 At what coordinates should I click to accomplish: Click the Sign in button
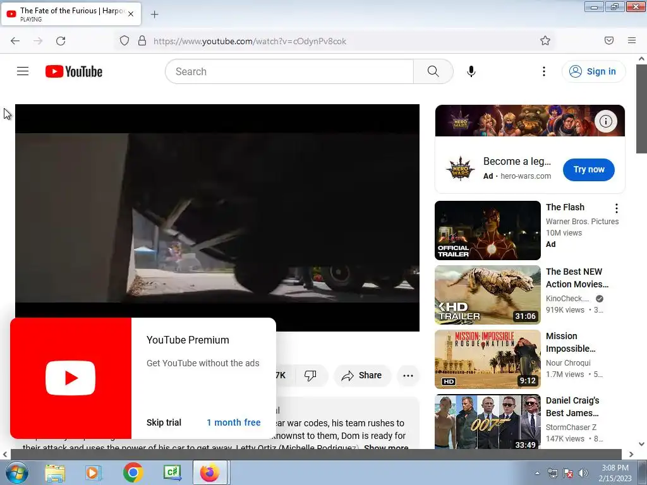tap(593, 71)
